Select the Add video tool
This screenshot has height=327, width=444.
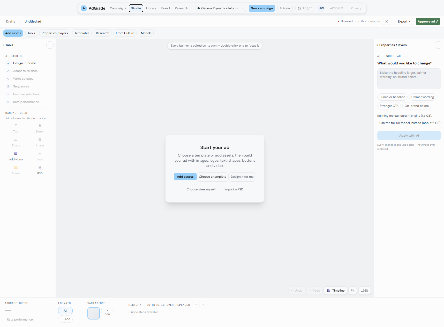[16, 156]
